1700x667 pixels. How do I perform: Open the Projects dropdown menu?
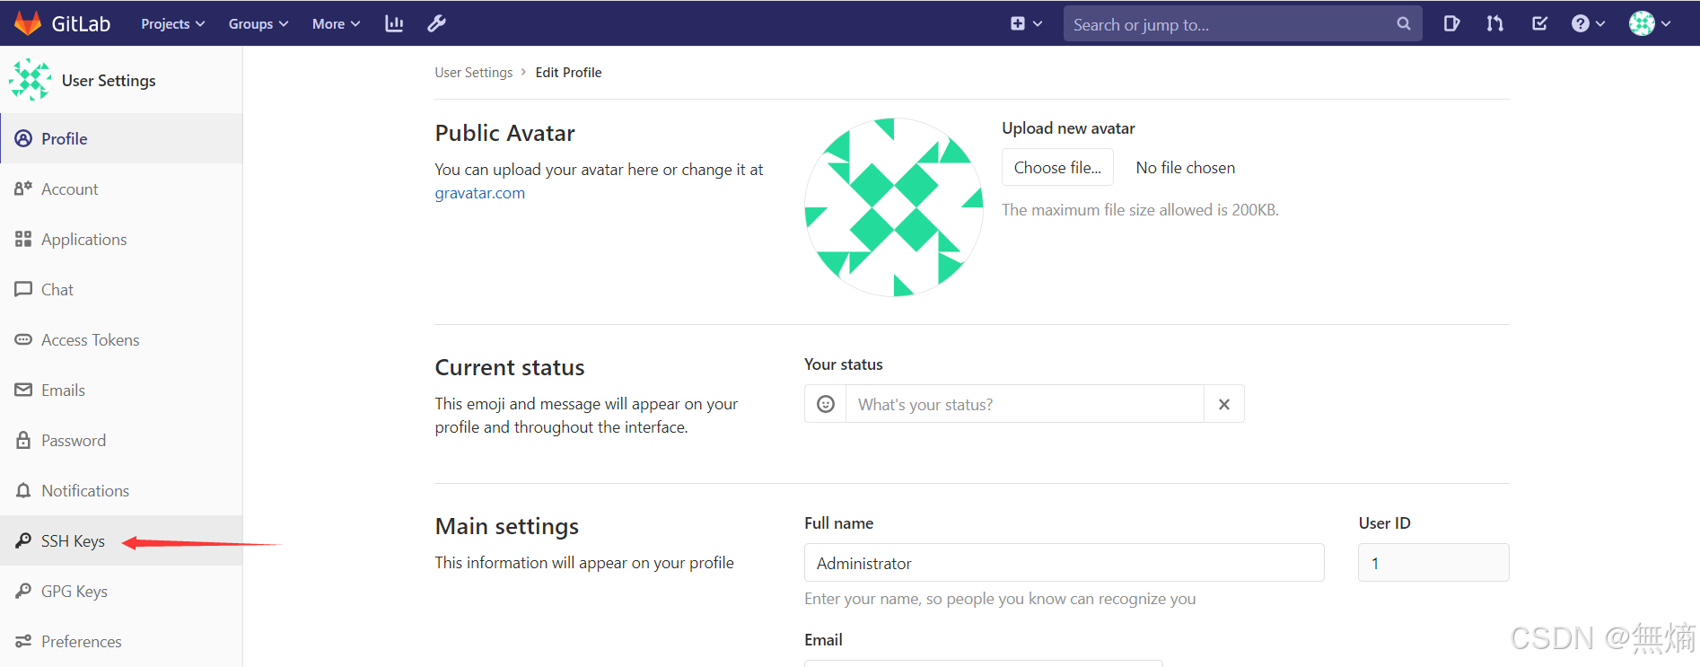172,24
